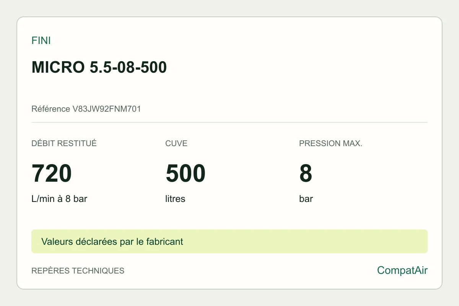
Task: Select the 720 flow value
Action: point(52,173)
